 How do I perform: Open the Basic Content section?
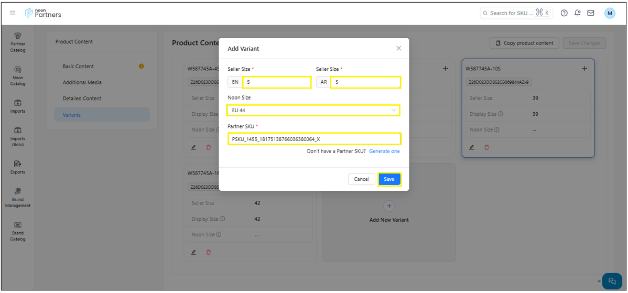click(78, 67)
